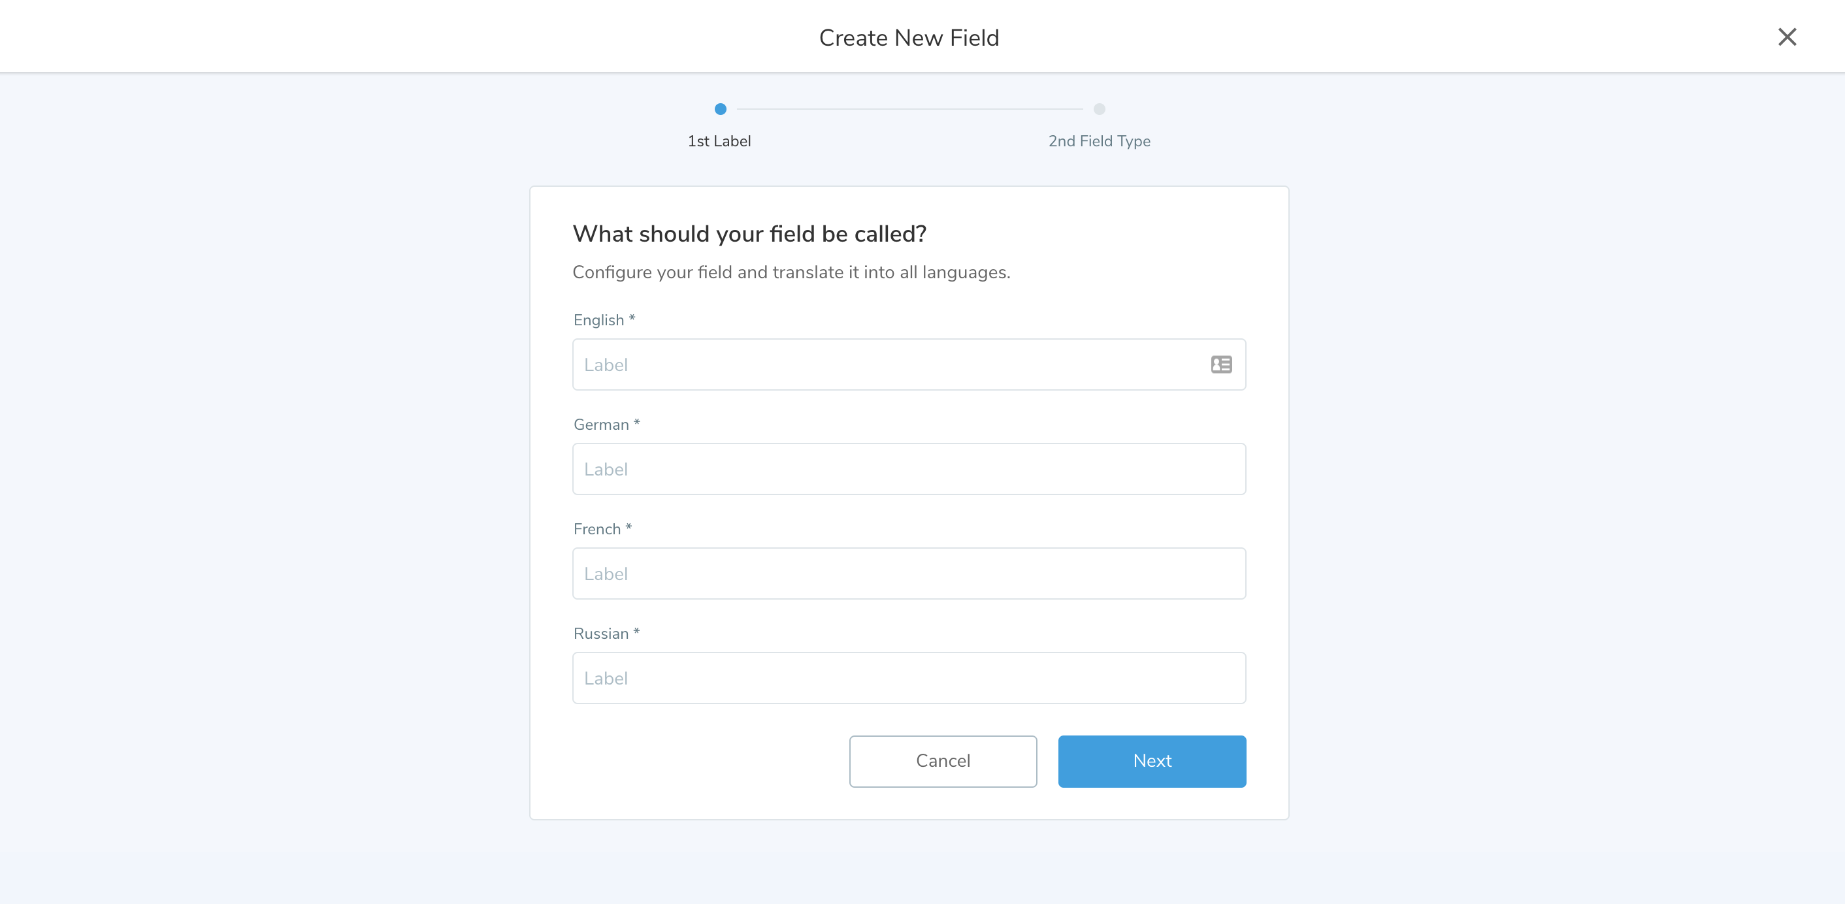This screenshot has height=904, width=1845.
Task: Click the "Russian *" field caption
Action: (606, 634)
